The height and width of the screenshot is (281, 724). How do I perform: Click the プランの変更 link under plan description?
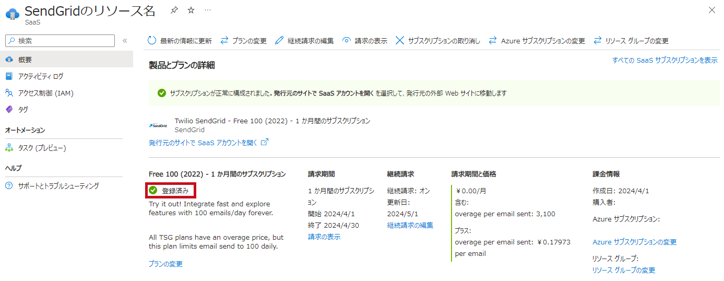(165, 264)
